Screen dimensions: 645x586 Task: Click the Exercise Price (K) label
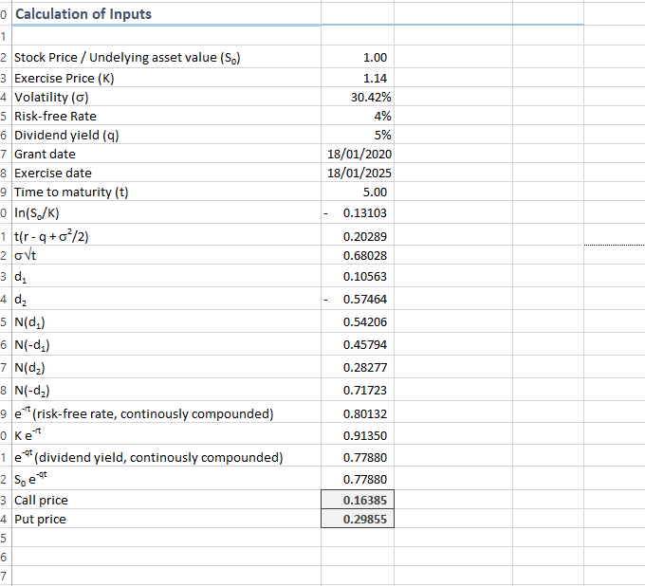[167, 78]
